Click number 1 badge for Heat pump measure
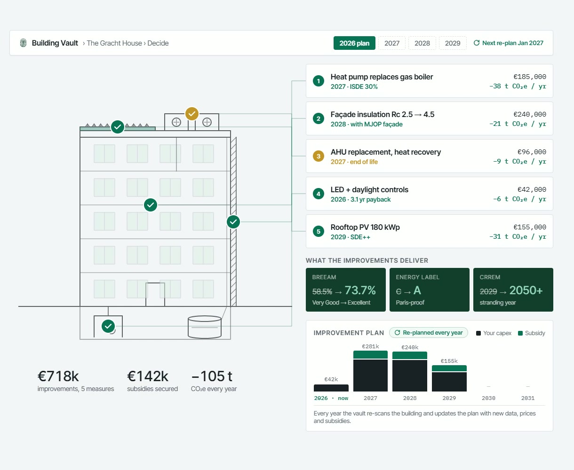This screenshot has height=470, width=574. [319, 81]
